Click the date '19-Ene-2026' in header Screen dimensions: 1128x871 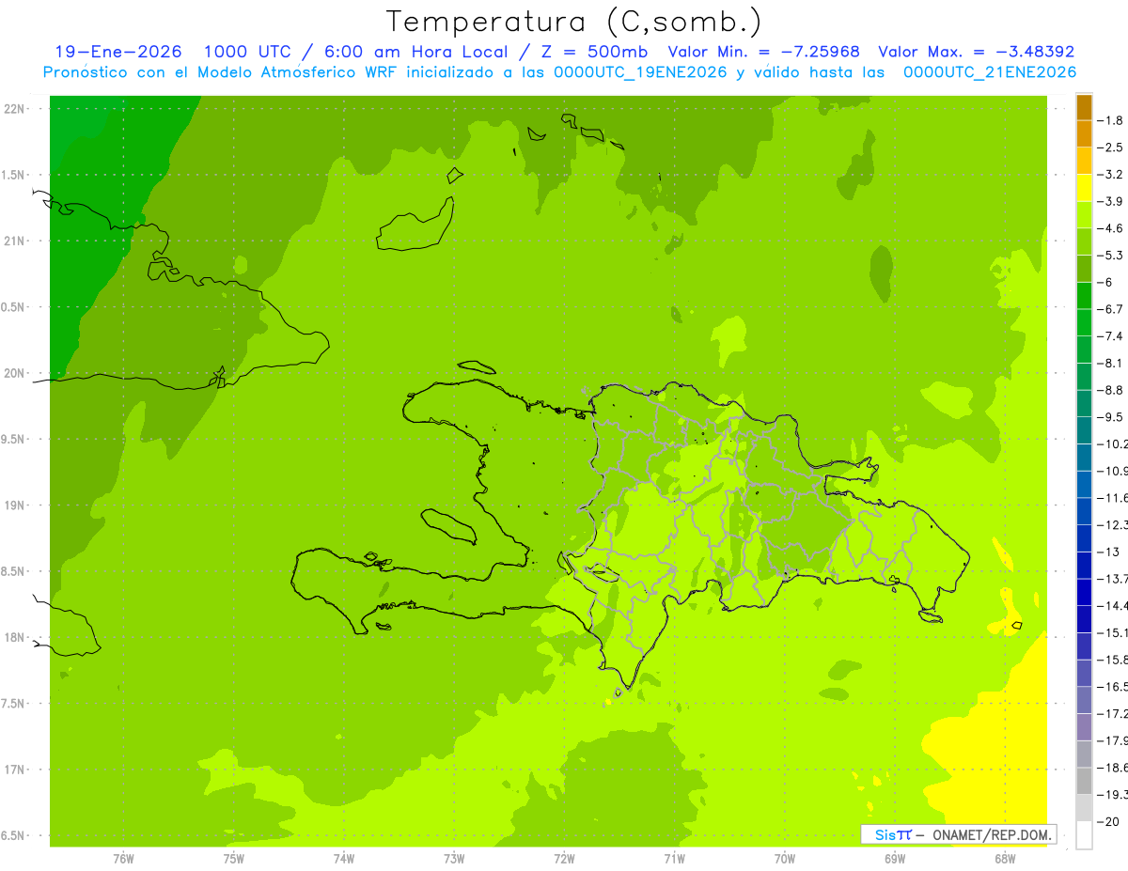click(118, 52)
